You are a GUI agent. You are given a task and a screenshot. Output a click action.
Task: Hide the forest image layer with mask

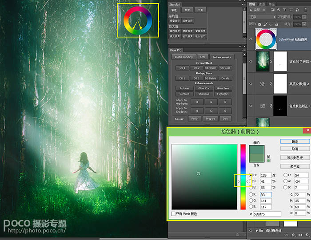[251, 61]
